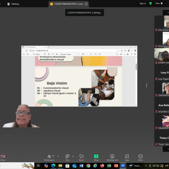Open the Participants panel icon
The height and width of the screenshot is (169, 169).
pos(49,156)
